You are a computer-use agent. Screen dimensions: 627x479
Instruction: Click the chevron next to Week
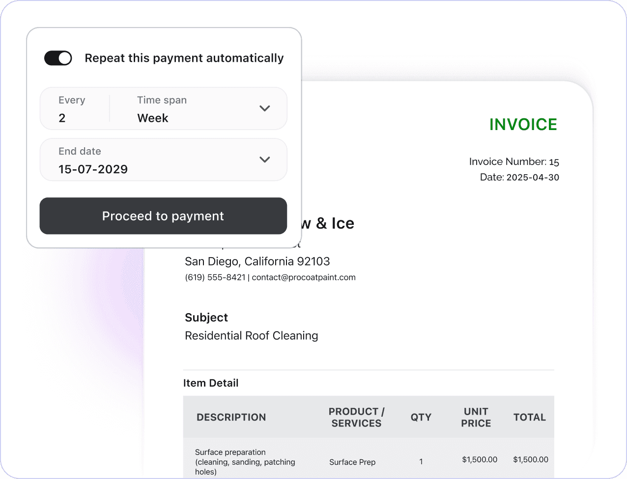pos(264,108)
